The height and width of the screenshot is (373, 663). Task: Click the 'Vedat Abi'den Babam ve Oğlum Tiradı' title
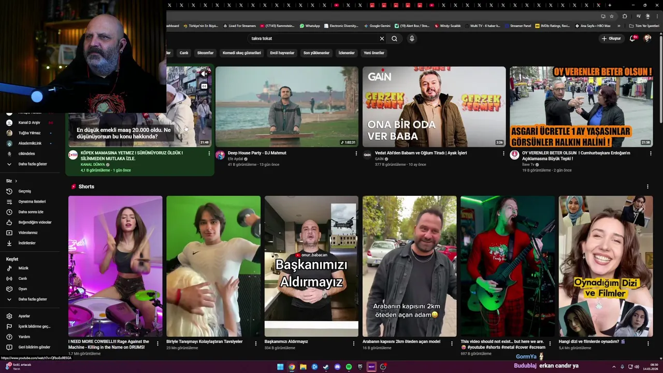421,153
